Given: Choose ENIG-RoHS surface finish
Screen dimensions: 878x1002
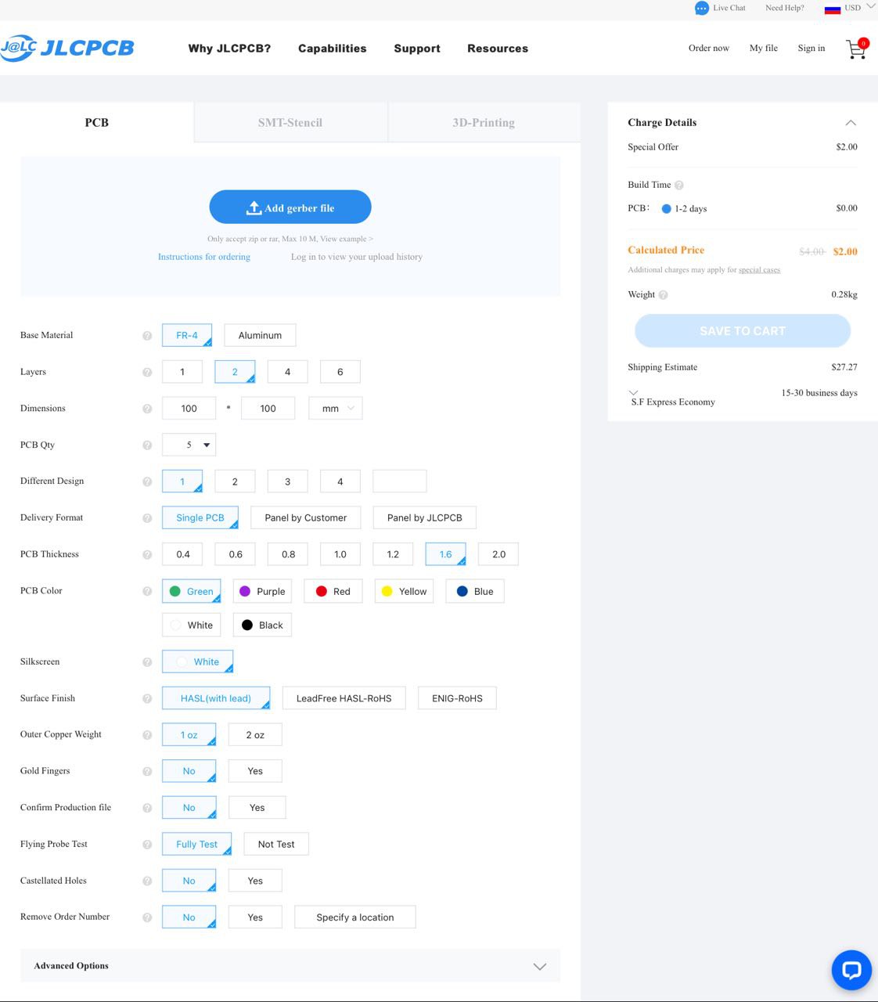Looking at the screenshot, I should coord(458,698).
